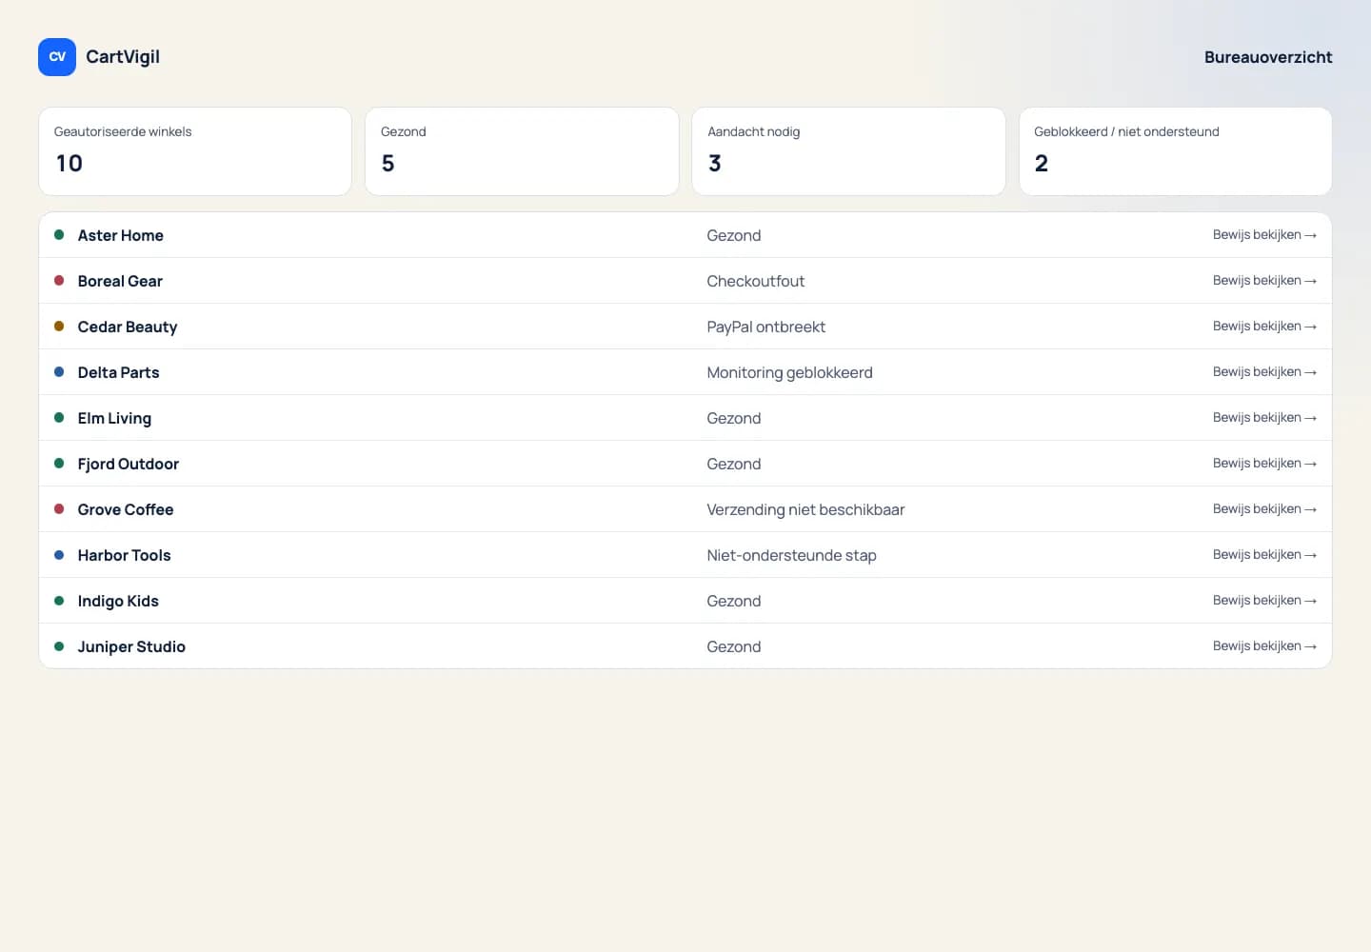The image size is (1371, 952).
Task: Open evidence link for Aster Home
Action: tap(1264, 235)
